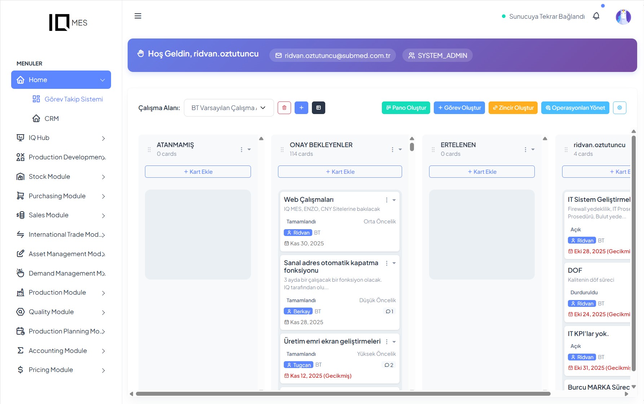Click Kart Ekle in ATANMAMIŞ column
The height and width of the screenshot is (404, 644).
pos(198,172)
